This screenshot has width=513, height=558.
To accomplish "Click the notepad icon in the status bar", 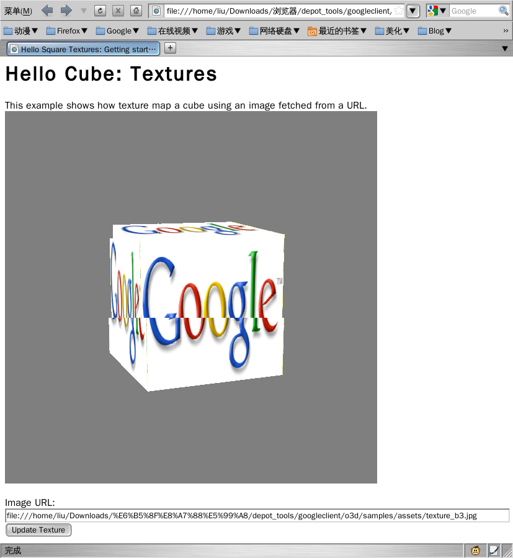I will click(x=494, y=551).
